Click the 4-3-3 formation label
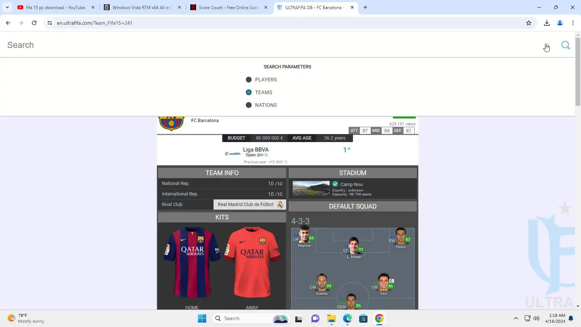The width and height of the screenshot is (581, 327). (x=300, y=221)
